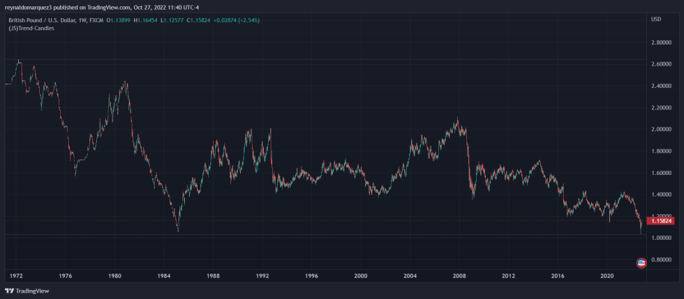684x299 pixels.
Task: Click the 1.00000 price axis label
Action: tap(662, 238)
